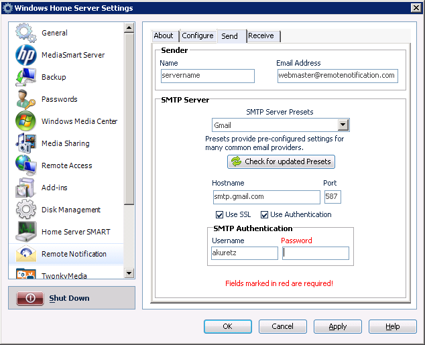The image size is (425, 345).
Task: Click the SMTP Username field
Action: [245, 253]
